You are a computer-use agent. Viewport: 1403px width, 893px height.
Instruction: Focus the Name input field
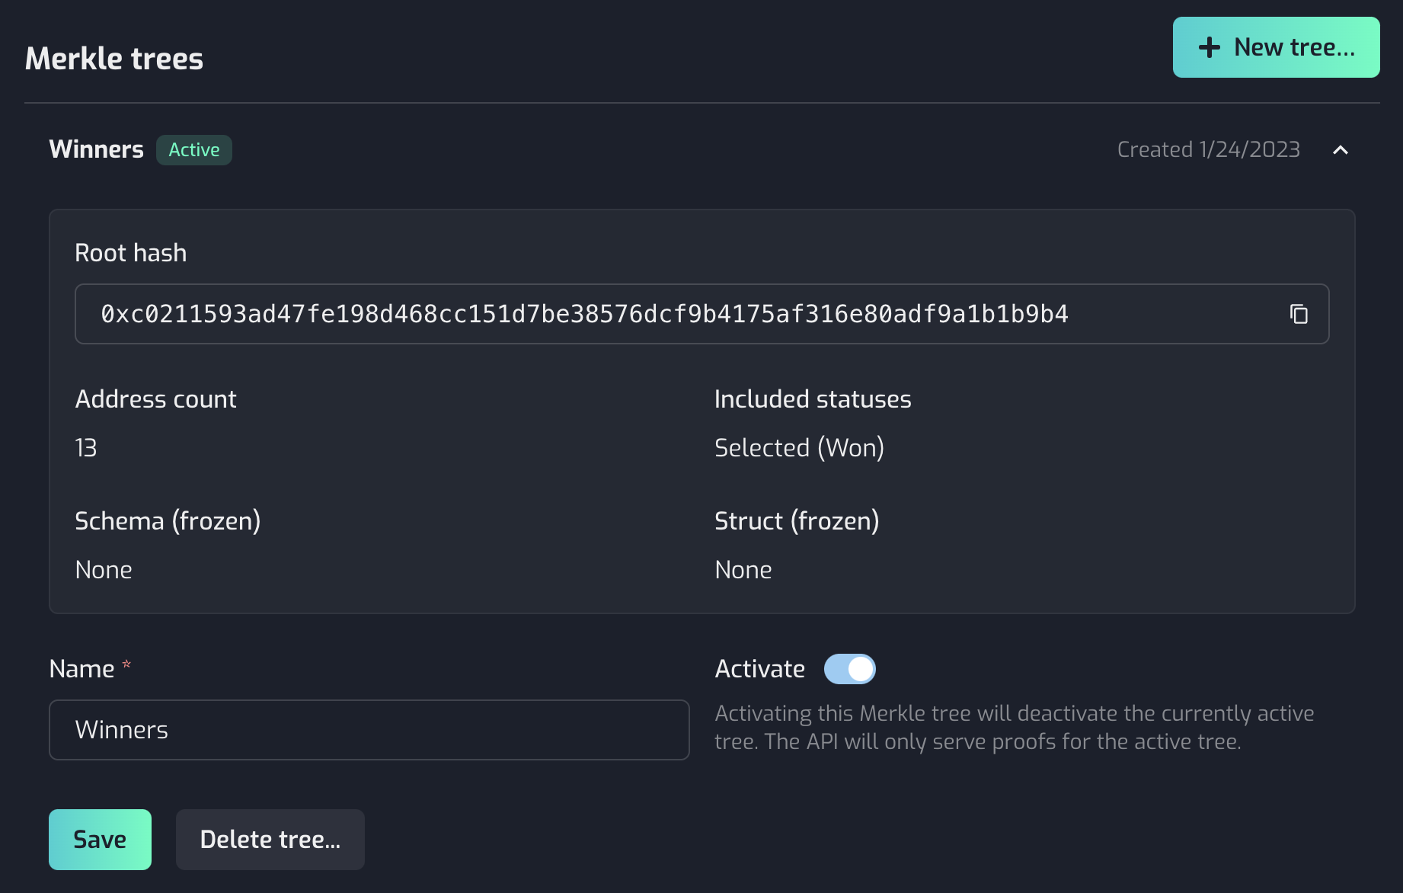coord(369,730)
